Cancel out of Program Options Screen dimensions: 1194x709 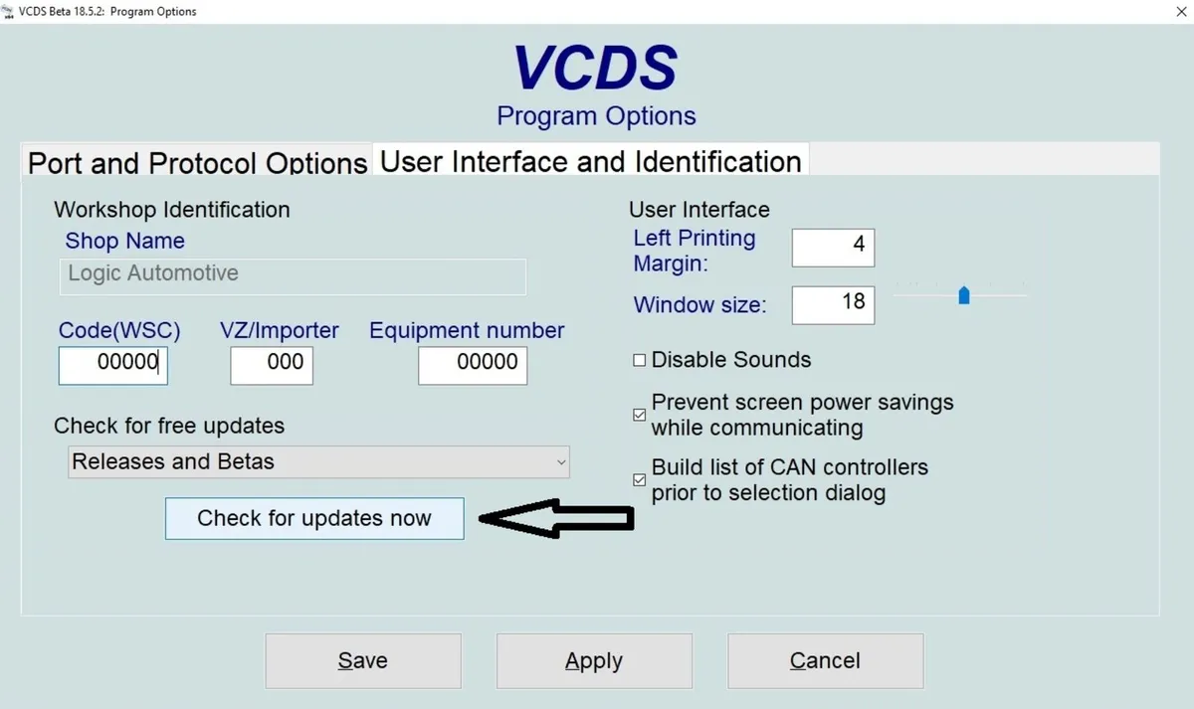pyautogui.click(x=825, y=660)
